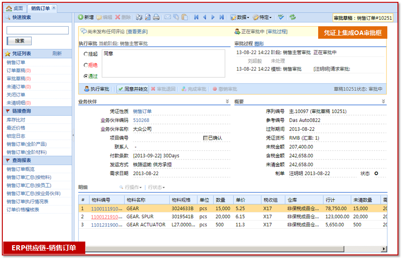The height and width of the screenshot is (260, 403).
Task: Click the 搜索 button
Action: [x=19, y=41]
